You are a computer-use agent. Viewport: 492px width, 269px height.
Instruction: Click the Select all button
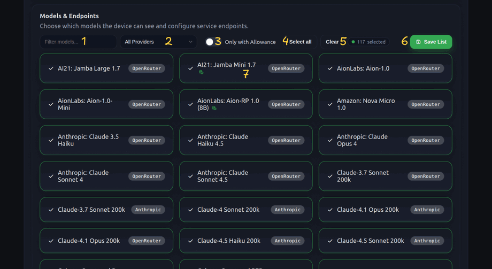pyautogui.click(x=300, y=42)
